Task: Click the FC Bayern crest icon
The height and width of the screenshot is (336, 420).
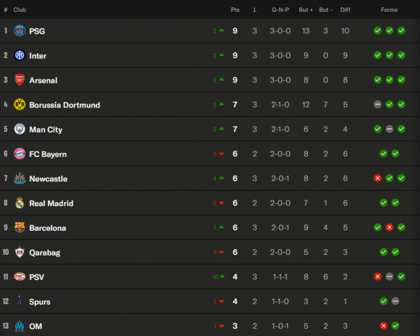Action: click(x=20, y=154)
